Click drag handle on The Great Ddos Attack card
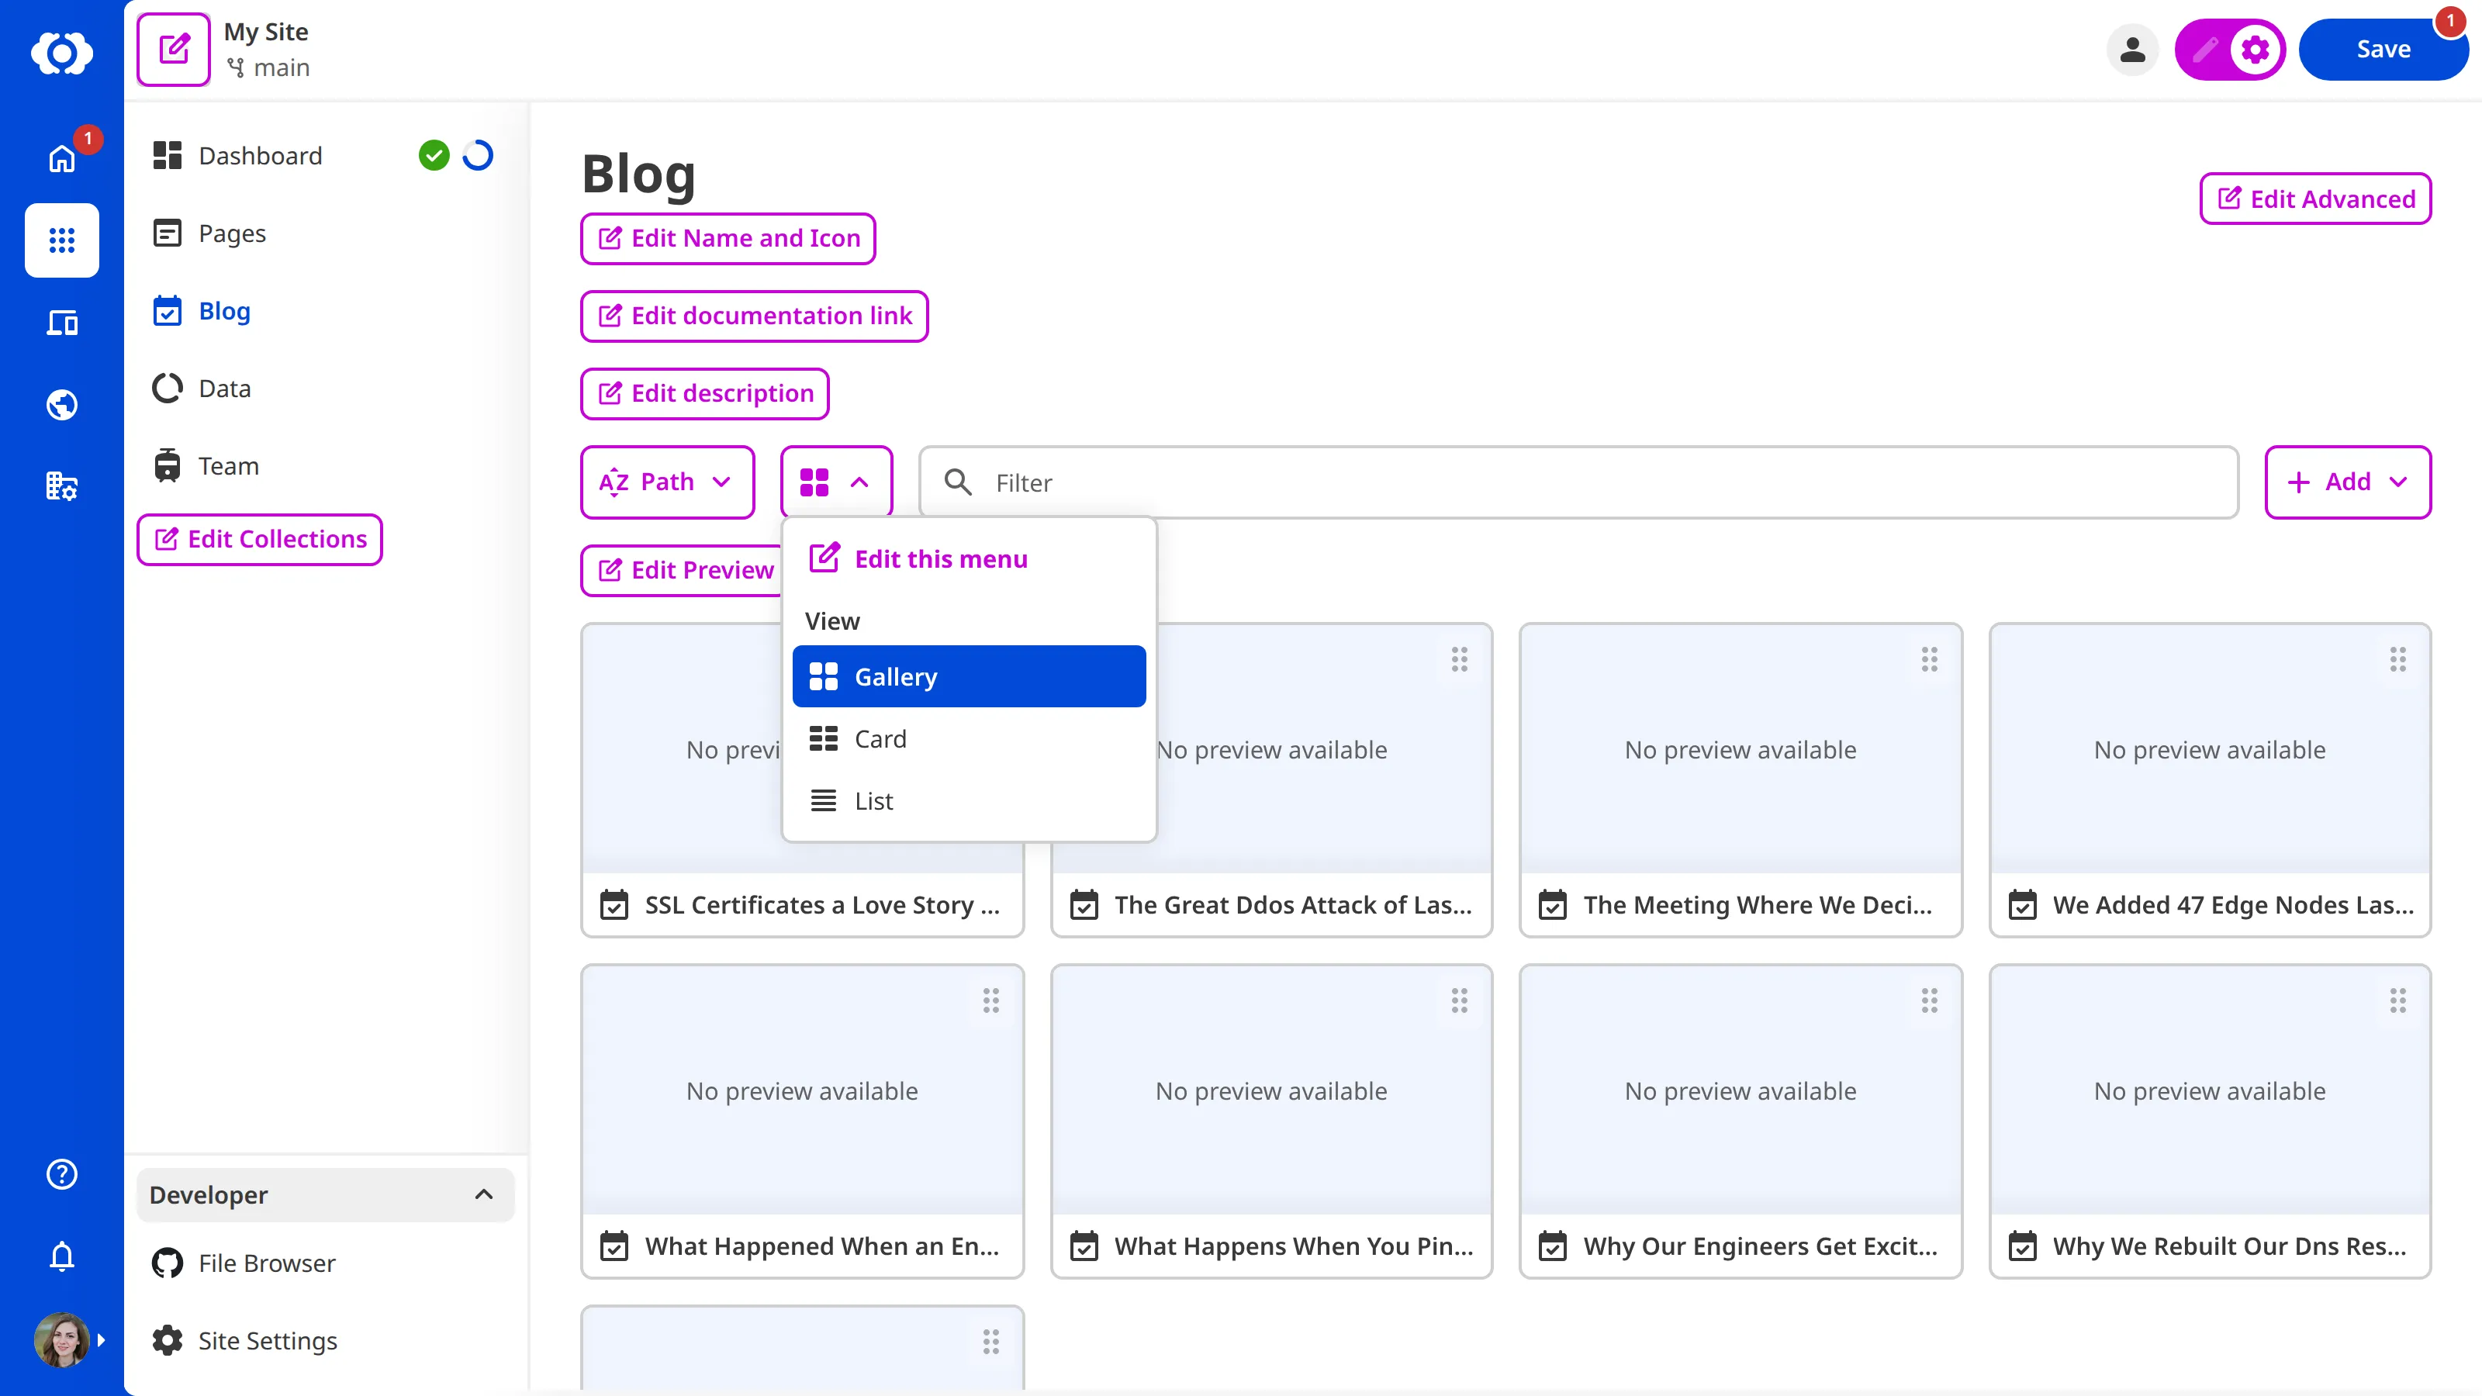 [1460, 659]
